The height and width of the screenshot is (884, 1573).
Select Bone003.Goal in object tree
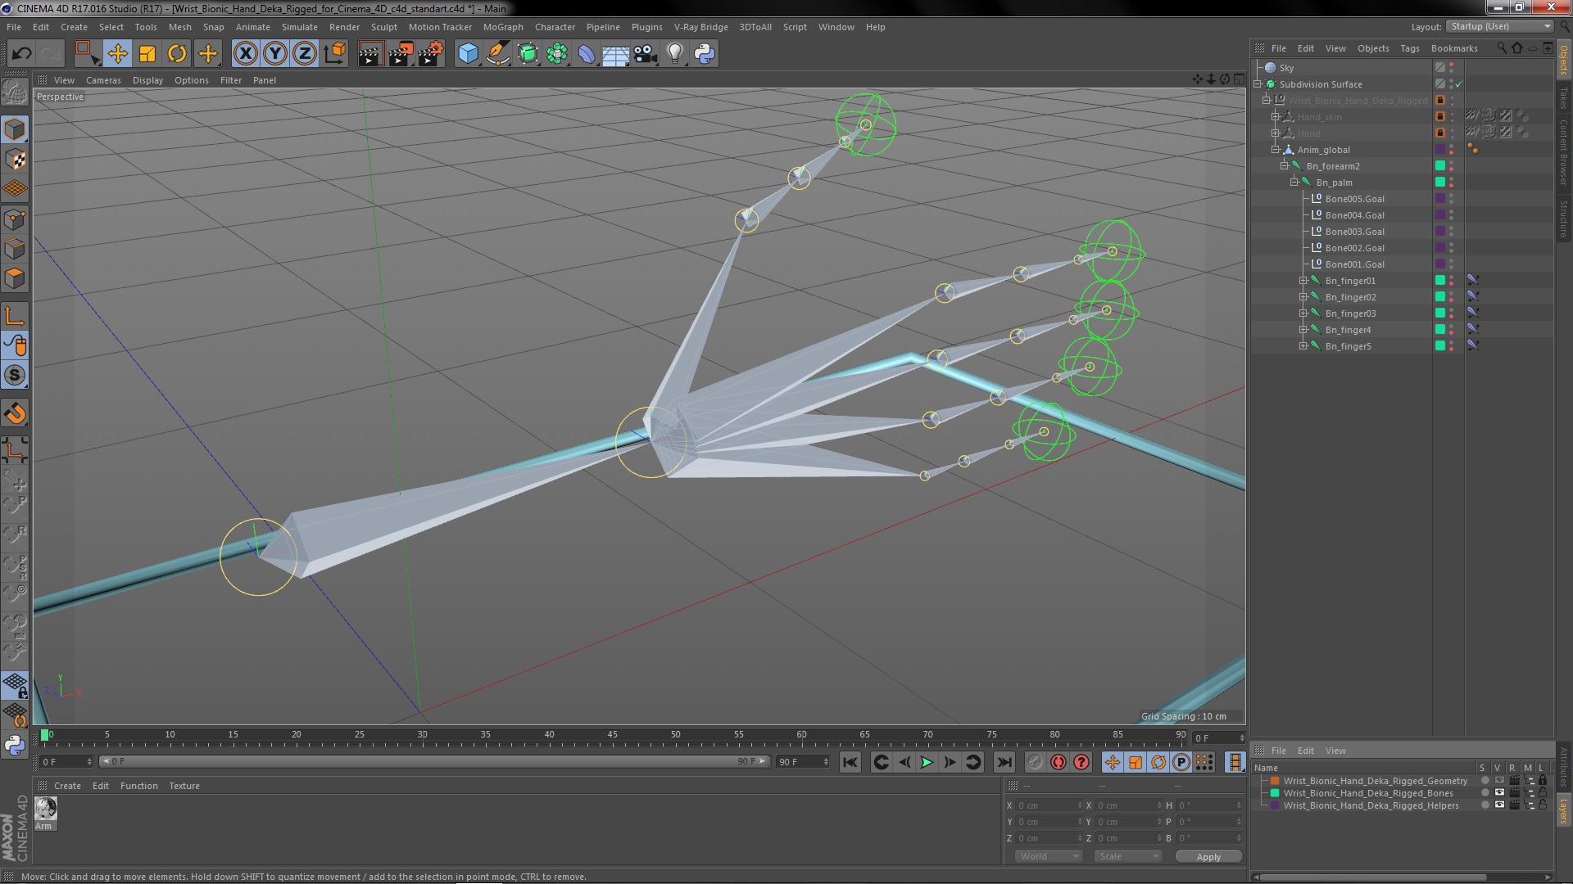pos(1354,232)
